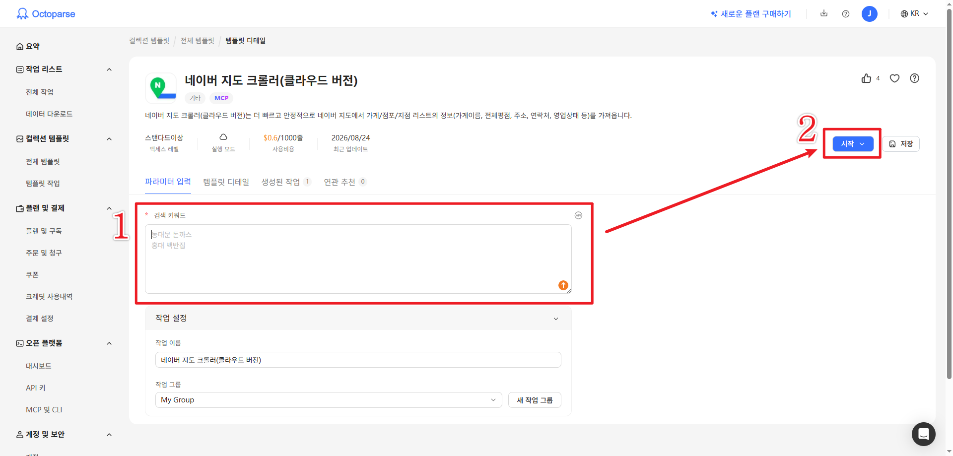Viewport: 953px width, 456px height.
Task: Open MCP 및 CLI in sidebar
Action: click(44, 410)
